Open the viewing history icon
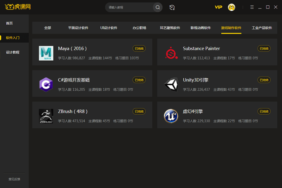 pyautogui.click(x=172, y=7)
